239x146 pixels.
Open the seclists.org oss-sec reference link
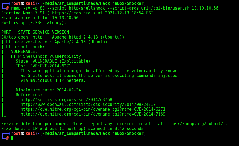point(68,100)
